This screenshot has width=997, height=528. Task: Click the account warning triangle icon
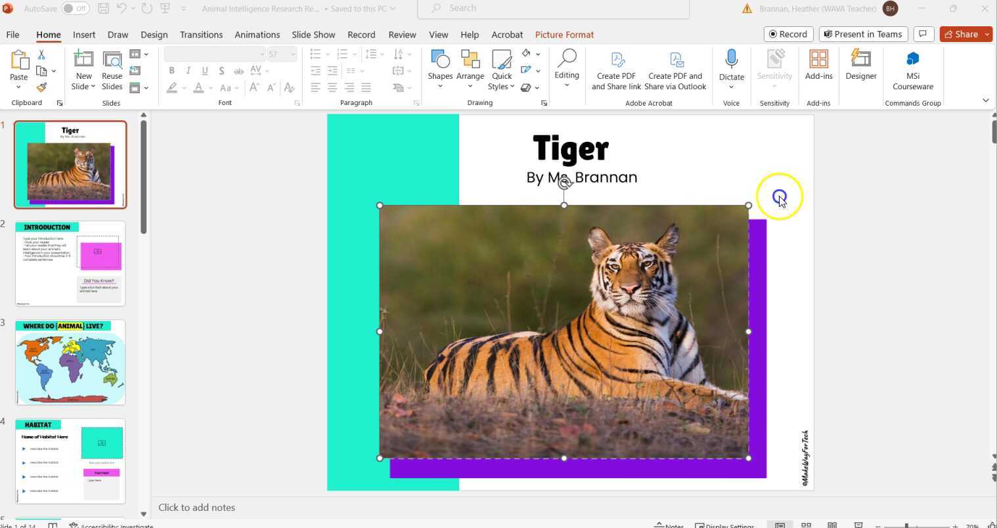747,9
